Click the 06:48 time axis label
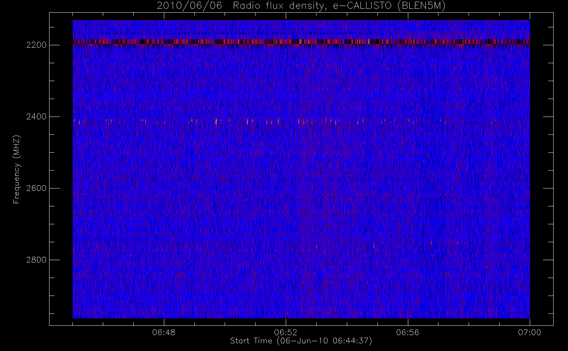 coord(164,332)
